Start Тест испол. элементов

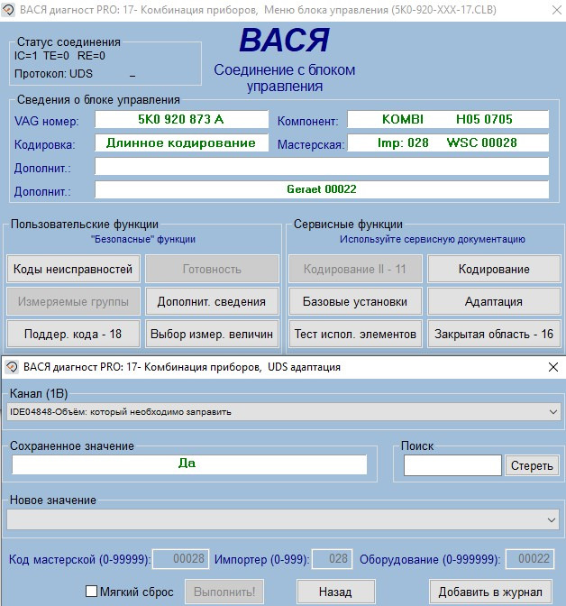tap(355, 334)
